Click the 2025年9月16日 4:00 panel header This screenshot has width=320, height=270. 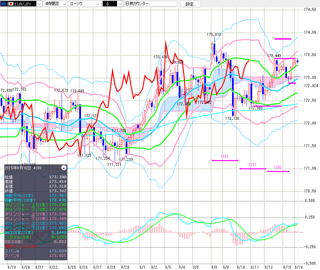click(23, 168)
